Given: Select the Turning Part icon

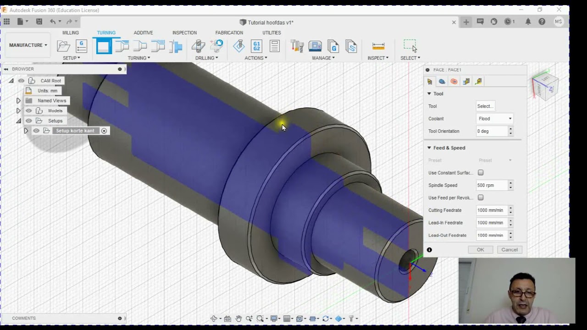Looking at the screenshot, I should pyautogui.click(x=176, y=46).
